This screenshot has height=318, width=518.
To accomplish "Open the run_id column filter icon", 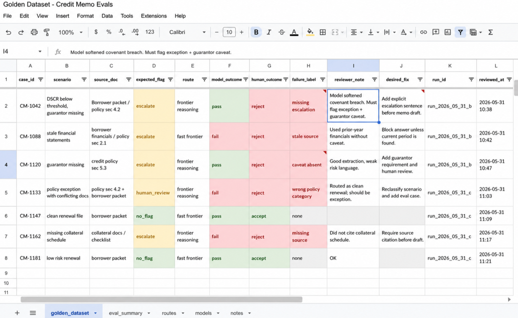I will (471, 80).
